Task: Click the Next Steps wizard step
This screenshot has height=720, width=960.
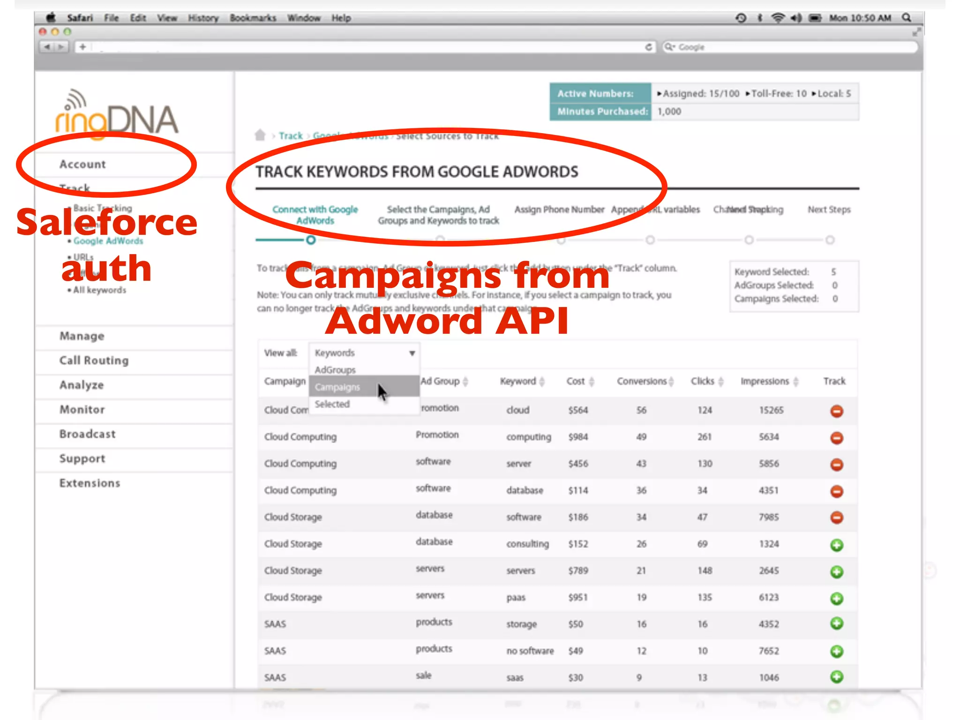Action: point(829,210)
